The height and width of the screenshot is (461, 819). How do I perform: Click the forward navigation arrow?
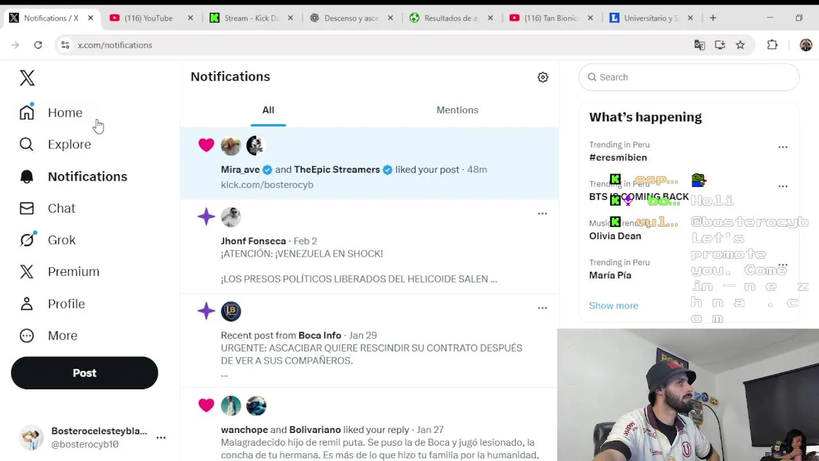(15, 45)
